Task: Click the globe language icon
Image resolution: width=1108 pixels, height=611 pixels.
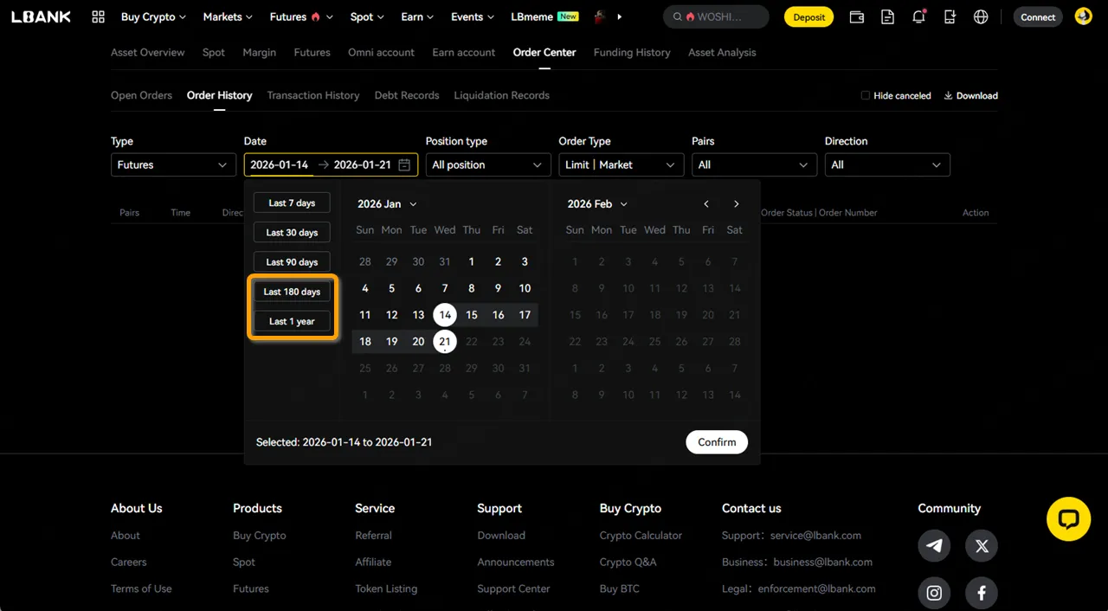Action: [981, 17]
